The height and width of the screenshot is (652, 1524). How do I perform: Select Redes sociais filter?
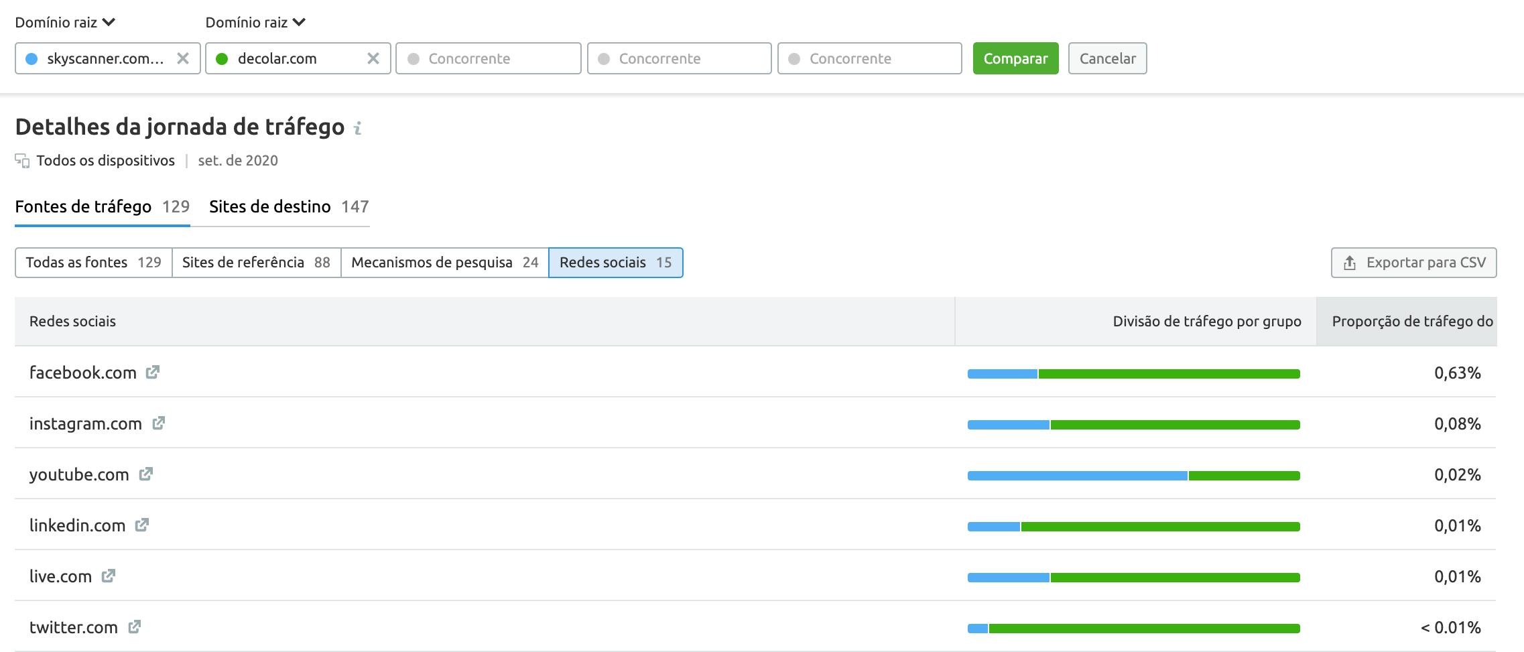pyautogui.click(x=615, y=263)
